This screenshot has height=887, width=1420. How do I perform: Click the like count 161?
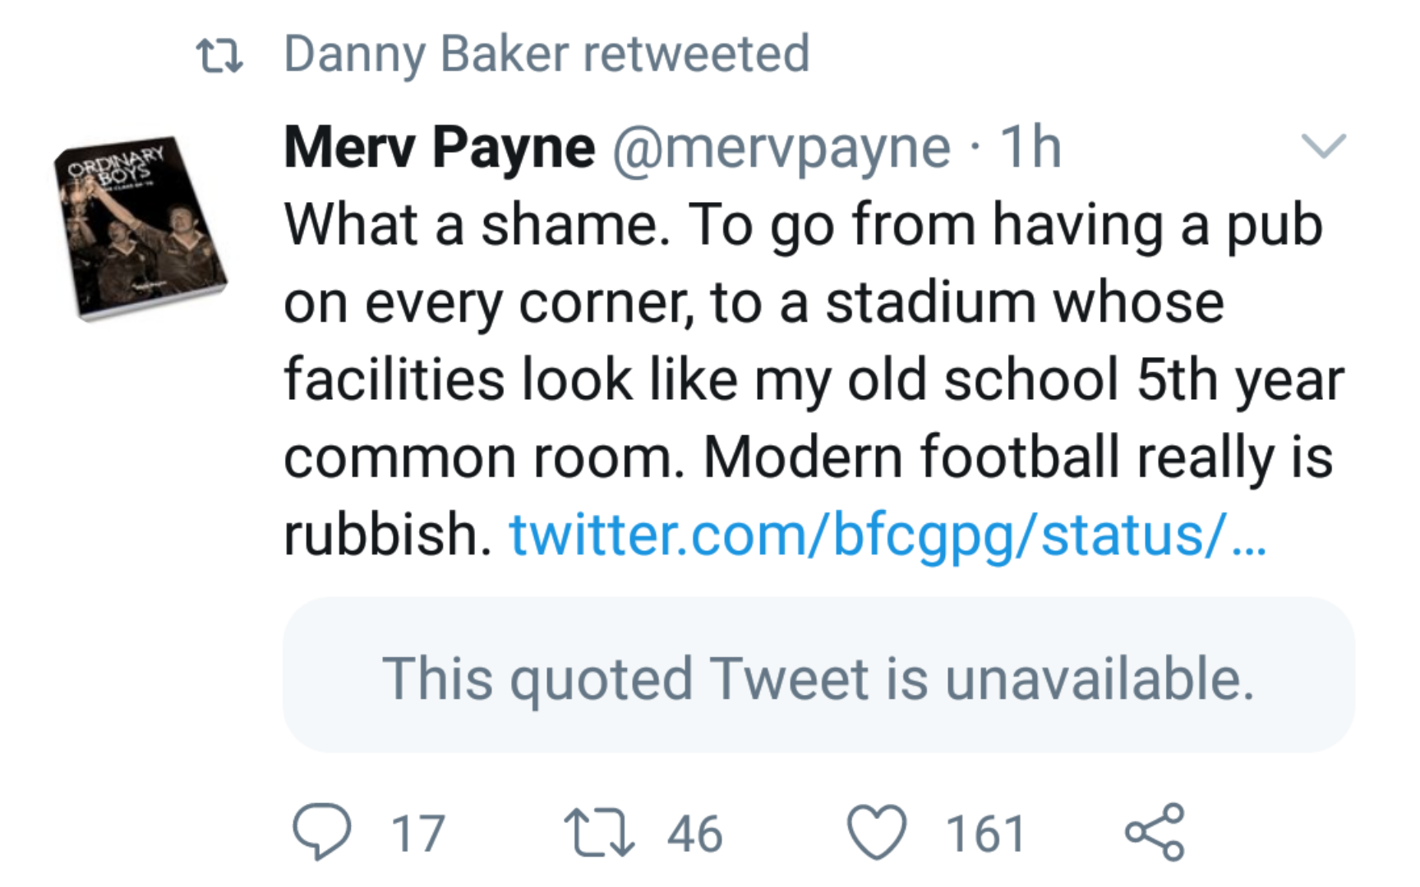(985, 834)
